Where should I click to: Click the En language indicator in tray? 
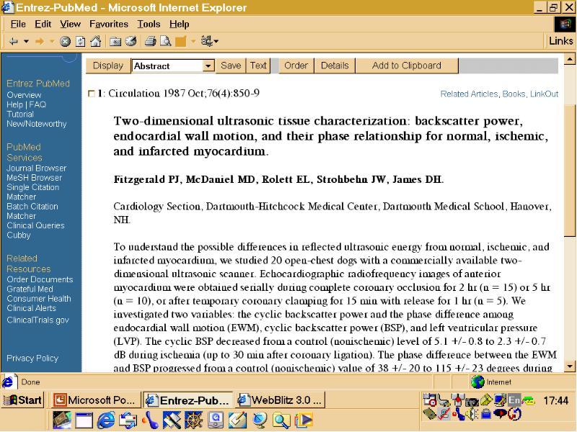[514, 400]
